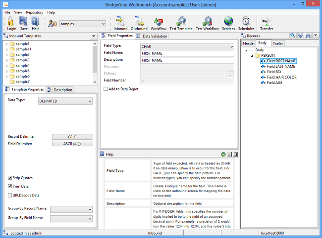
Task: Click the ASCII 44 Field Delimiter button
Action: [x=72, y=144]
